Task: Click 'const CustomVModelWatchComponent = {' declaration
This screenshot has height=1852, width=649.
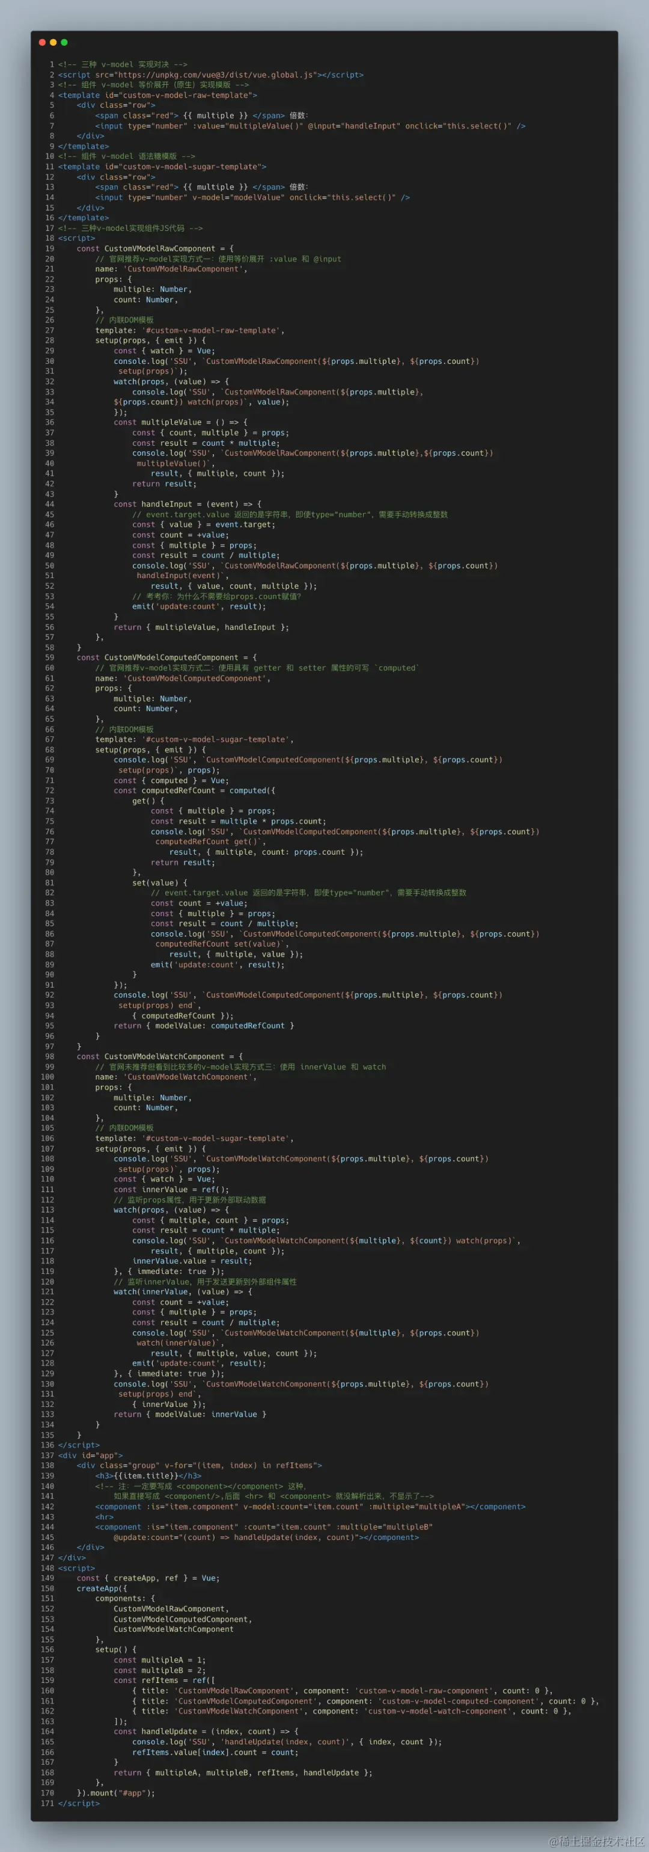Action: 159,1056
